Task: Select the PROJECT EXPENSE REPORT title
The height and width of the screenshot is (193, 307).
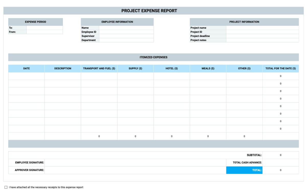Action: coord(149,11)
